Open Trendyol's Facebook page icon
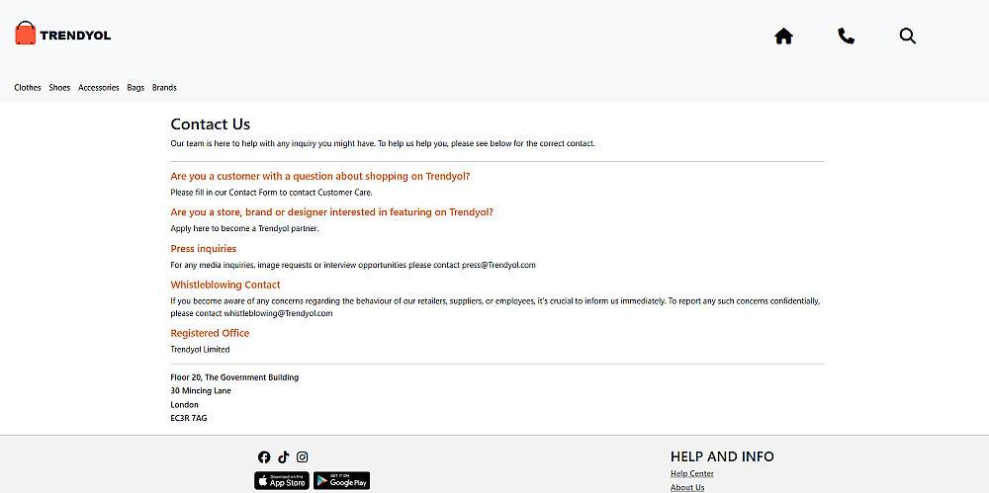This screenshot has height=493, width=989. [x=264, y=457]
